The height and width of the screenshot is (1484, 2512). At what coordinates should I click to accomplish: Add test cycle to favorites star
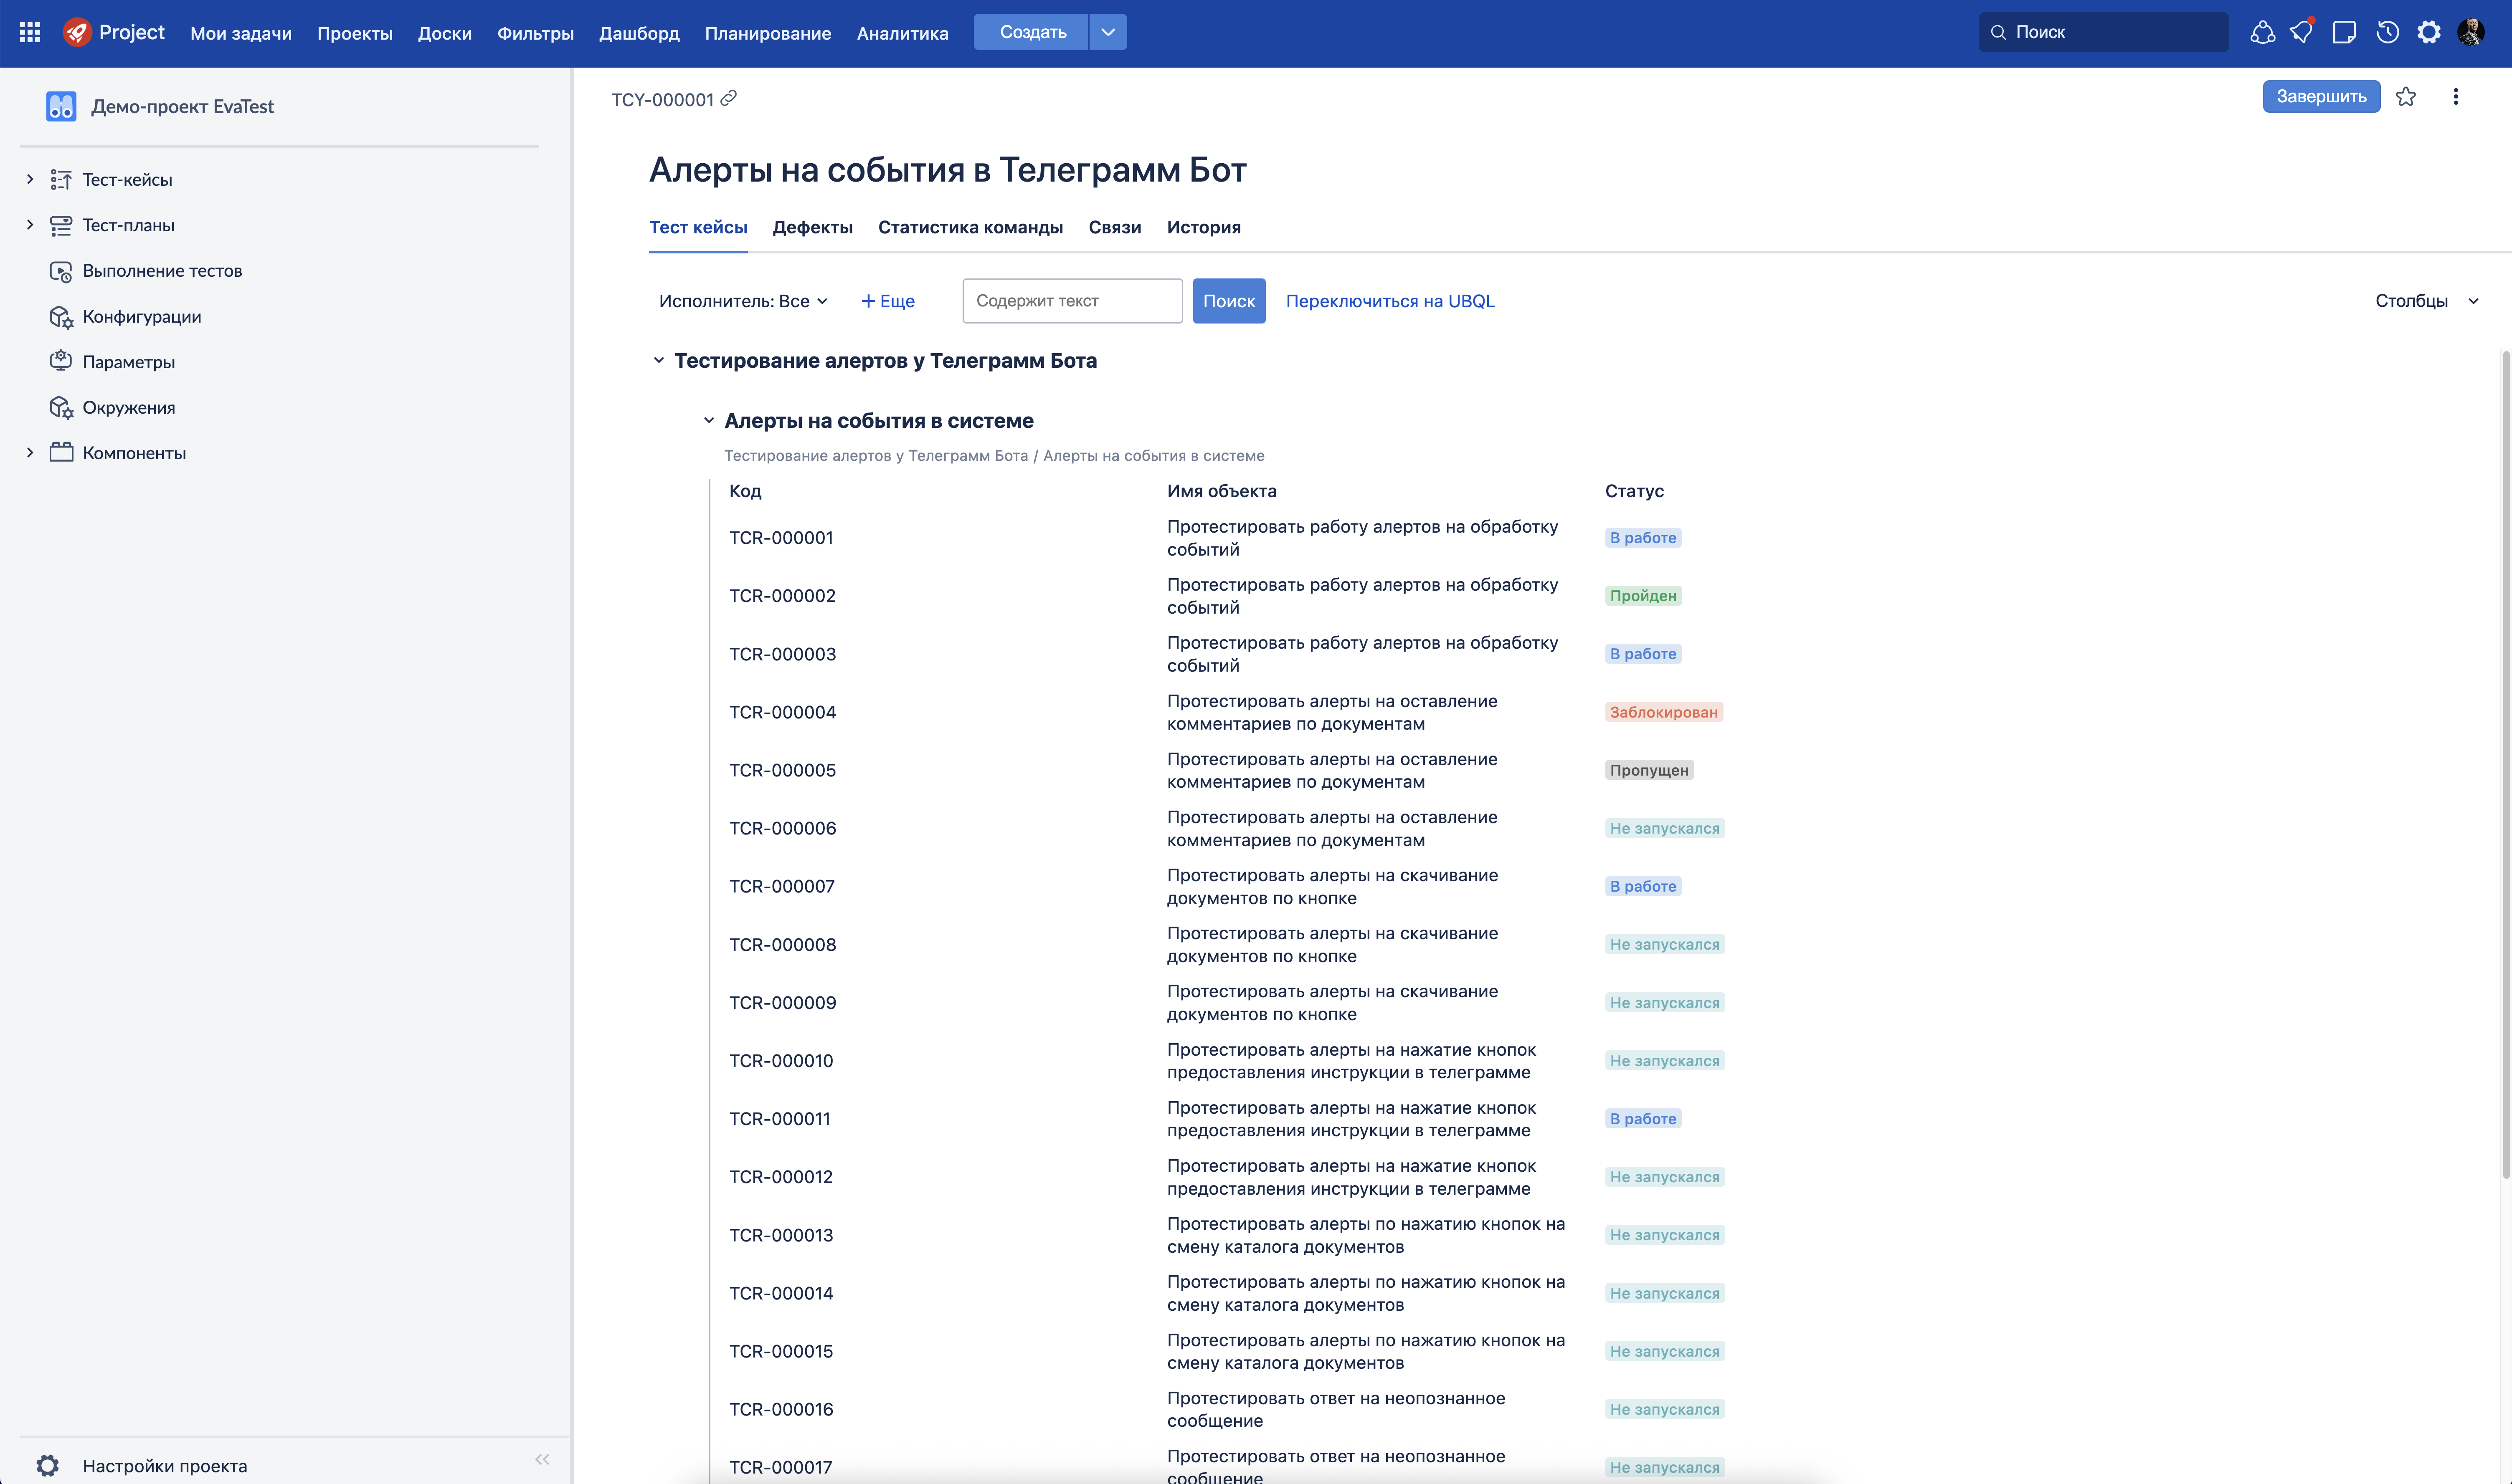point(2406,97)
